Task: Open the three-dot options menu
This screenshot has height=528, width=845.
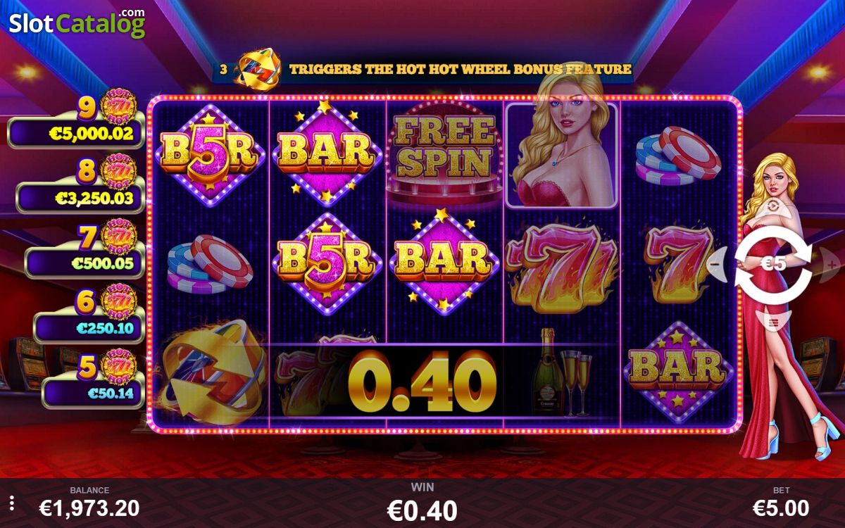Action: [11, 503]
